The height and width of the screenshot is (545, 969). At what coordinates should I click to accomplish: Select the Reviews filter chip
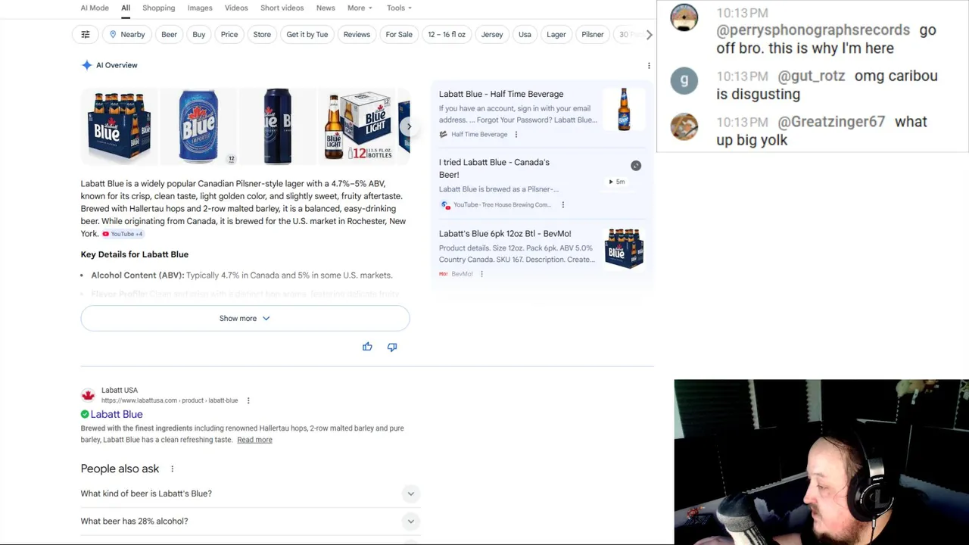(357, 34)
